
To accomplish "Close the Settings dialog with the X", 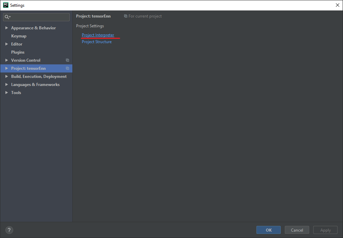I will click(337, 5).
